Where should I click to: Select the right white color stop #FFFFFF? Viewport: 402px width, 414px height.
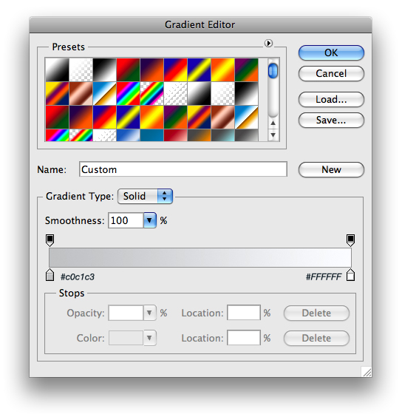[350, 275]
